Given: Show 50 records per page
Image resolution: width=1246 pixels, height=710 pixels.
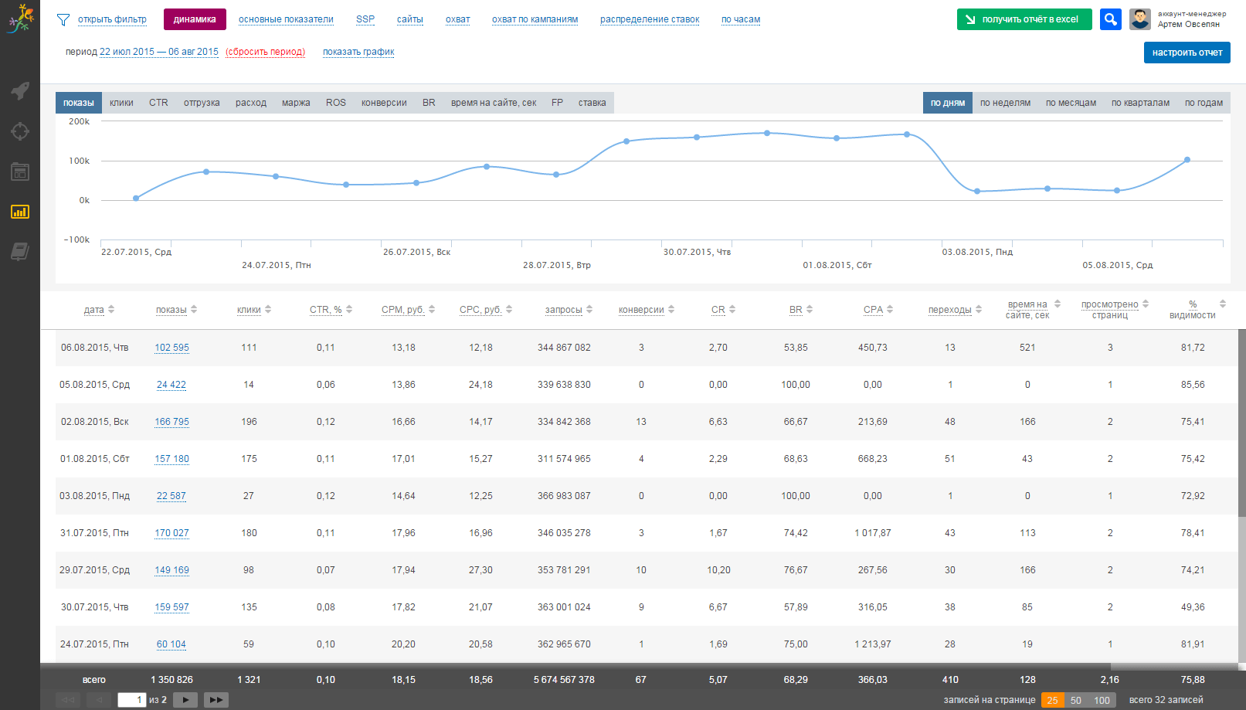Looking at the screenshot, I should coord(1075,700).
